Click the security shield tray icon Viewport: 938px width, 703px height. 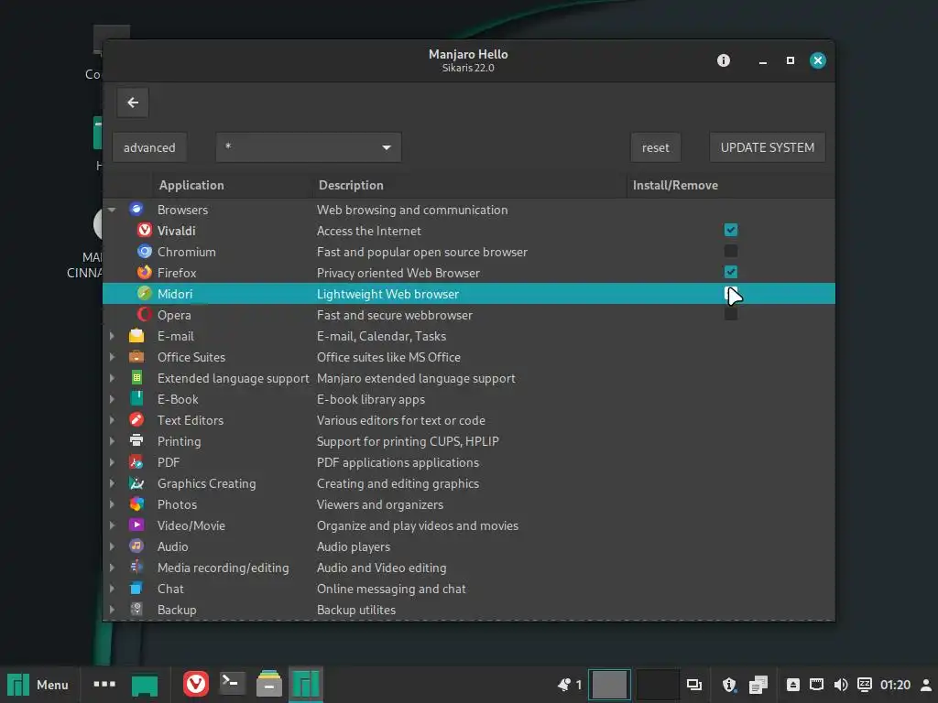(728, 685)
